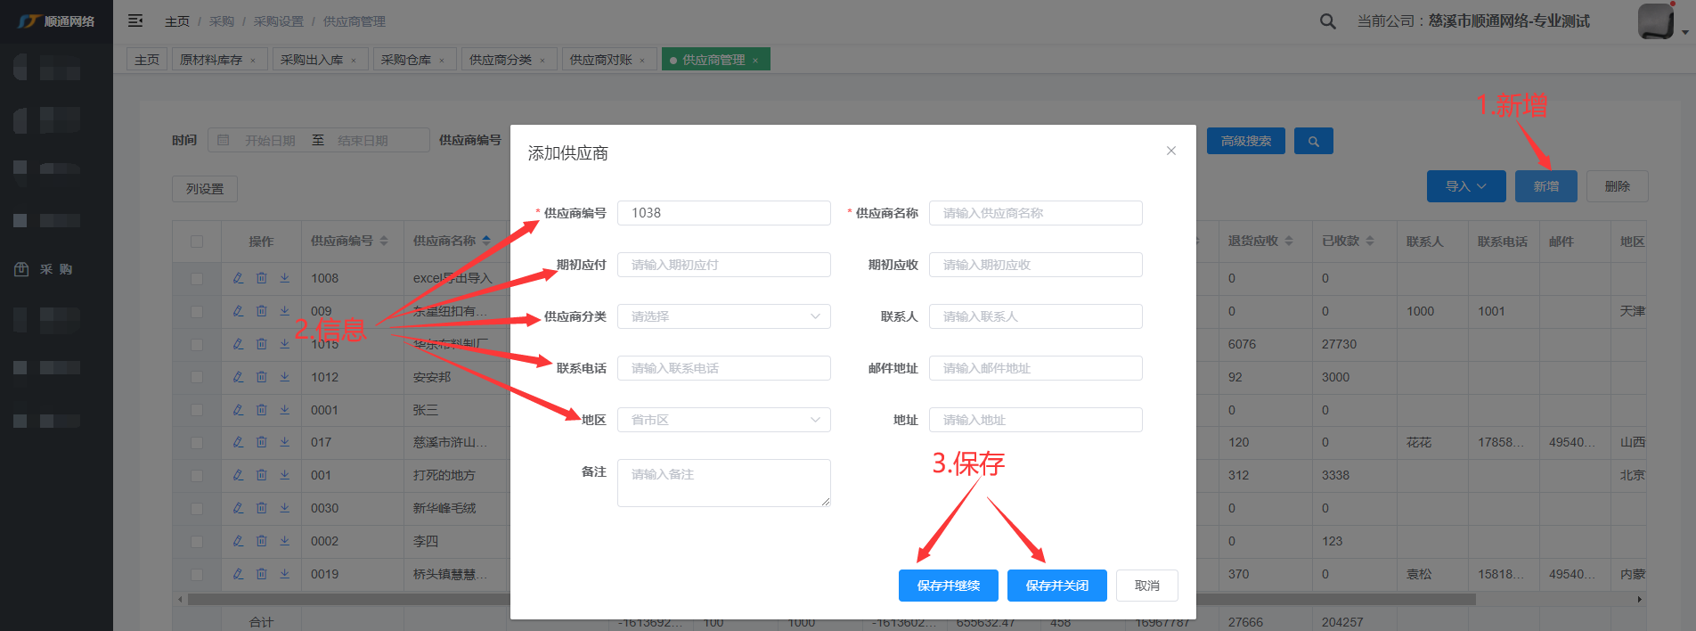This screenshot has height=631, width=1696.
Task: Open the 导入 dropdown button
Action: [x=1465, y=186]
